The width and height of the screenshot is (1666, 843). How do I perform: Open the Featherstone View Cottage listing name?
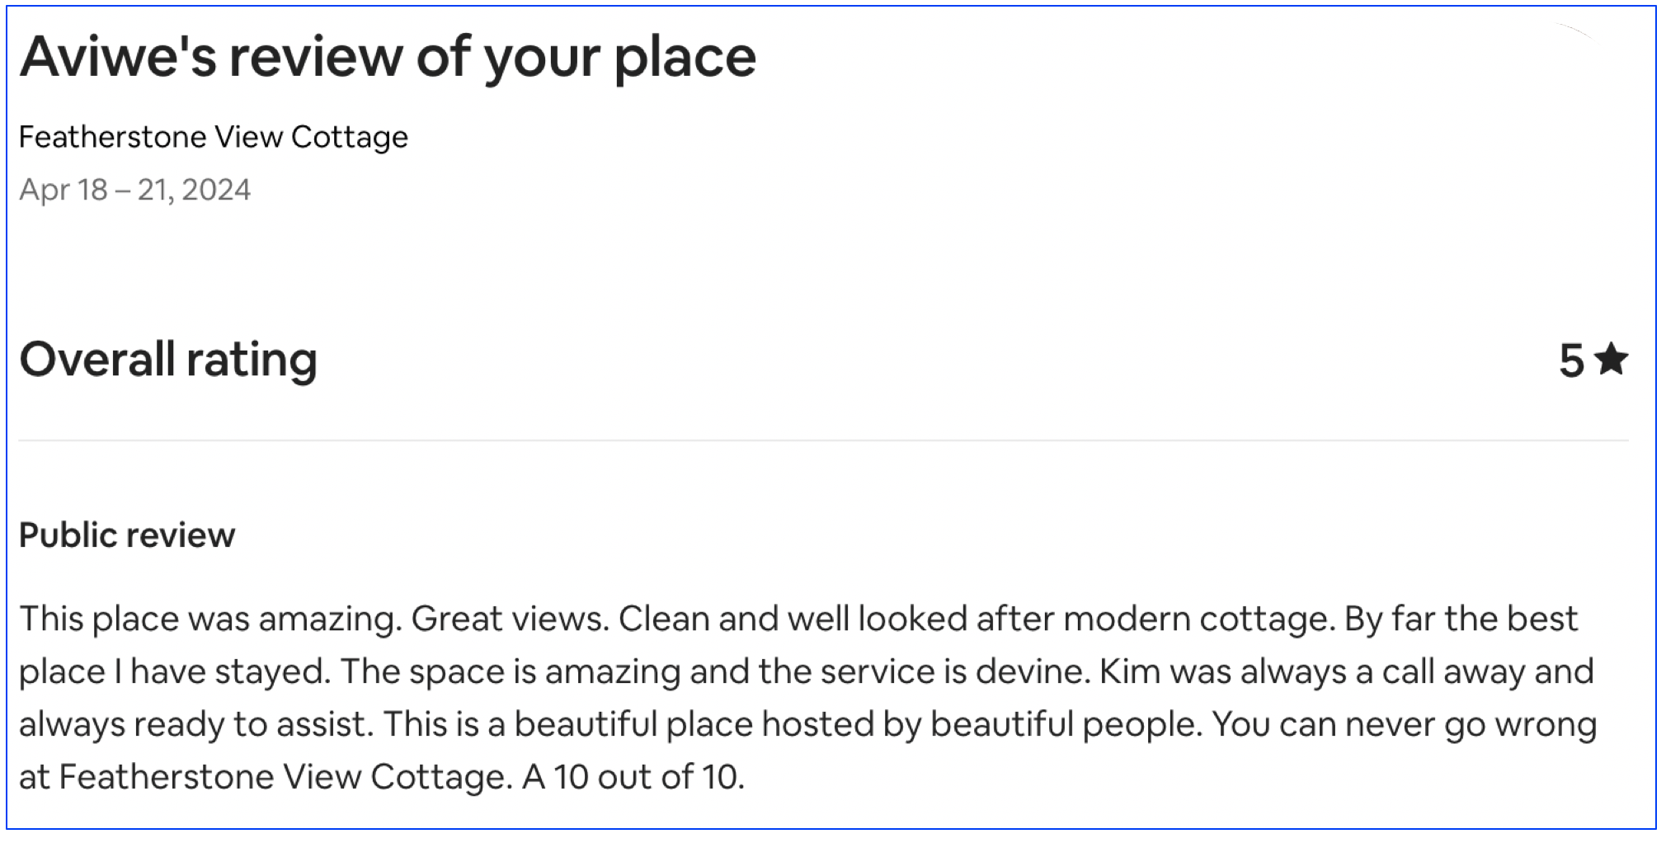coord(214,137)
